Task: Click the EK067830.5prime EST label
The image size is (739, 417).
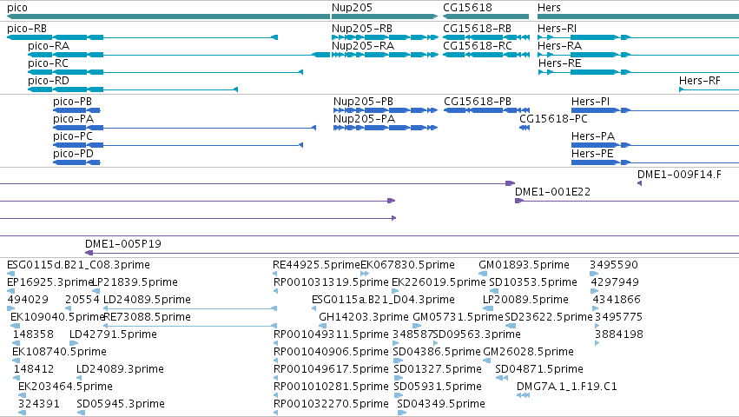Action: tap(407, 265)
